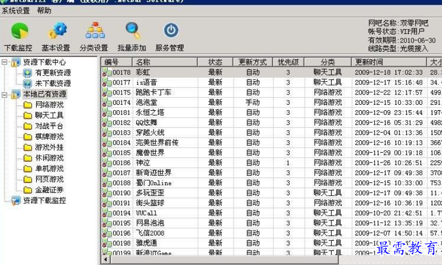Click 手动 update mode in 泡泡堂 row
The image size is (442, 265).
(x=253, y=103)
